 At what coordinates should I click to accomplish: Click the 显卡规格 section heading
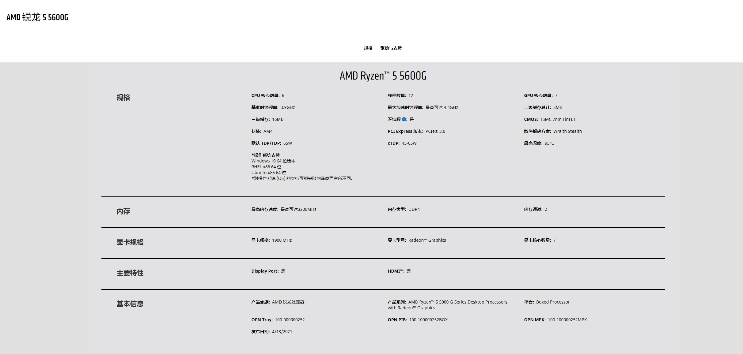(x=130, y=242)
